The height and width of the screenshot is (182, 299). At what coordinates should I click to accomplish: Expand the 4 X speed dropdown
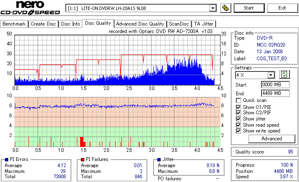click(x=271, y=75)
